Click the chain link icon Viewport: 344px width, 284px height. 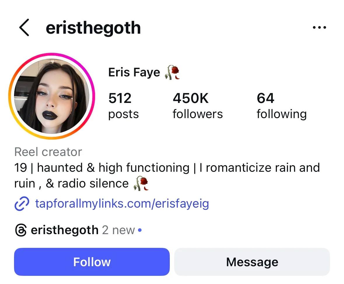click(22, 204)
